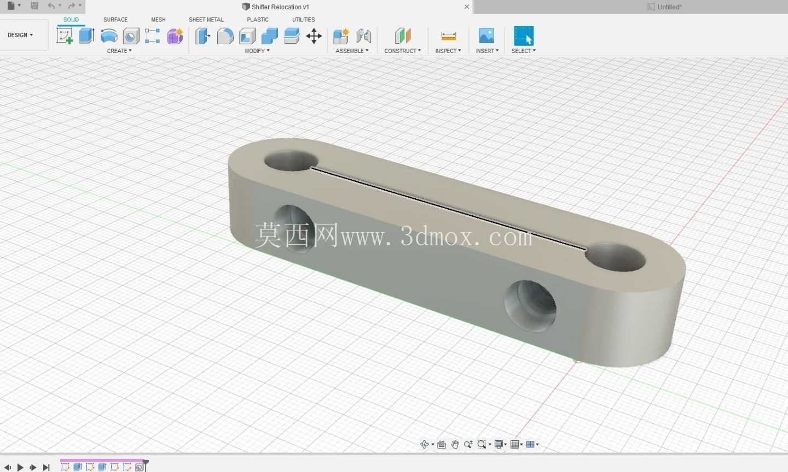Expand the INSPECT menu
This screenshot has height=472, width=788.
[x=448, y=51]
